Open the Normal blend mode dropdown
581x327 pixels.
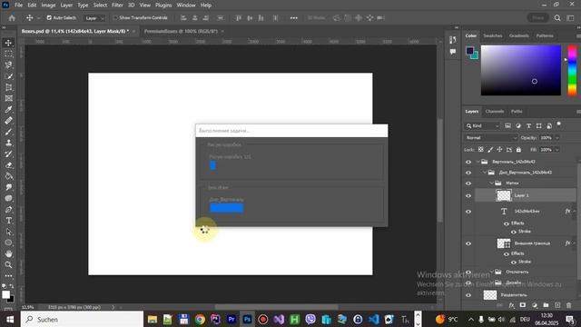491,137
